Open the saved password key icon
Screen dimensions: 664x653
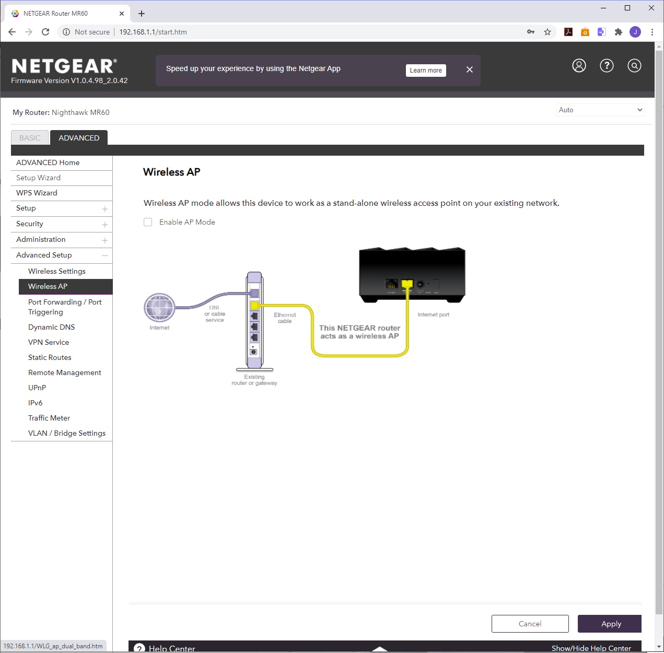pyautogui.click(x=531, y=32)
